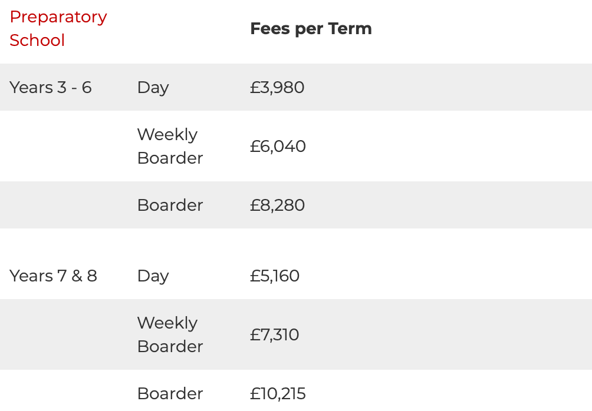592x411 pixels.
Task: Click the word Term in the column header
Action: click(x=350, y=29)
